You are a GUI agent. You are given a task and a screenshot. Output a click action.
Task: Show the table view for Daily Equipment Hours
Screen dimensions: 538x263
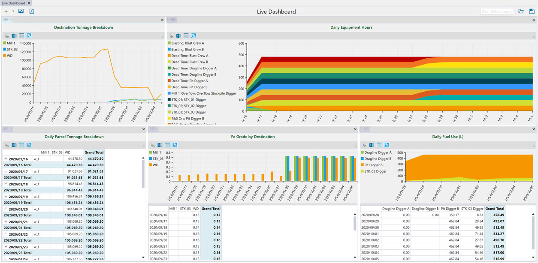tap(186, 36)
